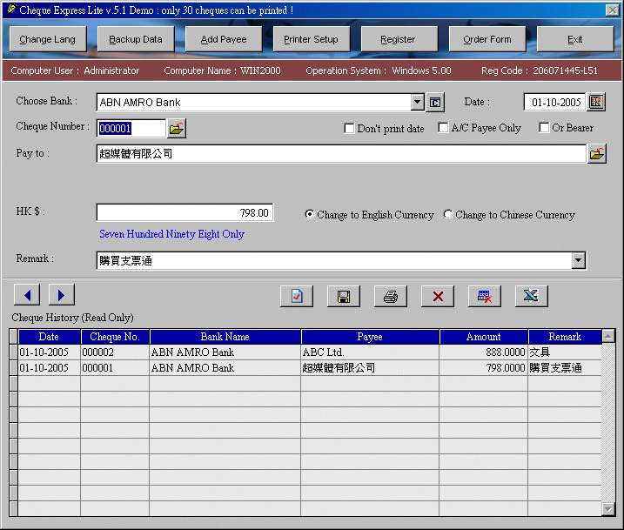The width and height of the screenshot is (624, 530).
Task: Click the previous record left arrow button
Action: 26,295
